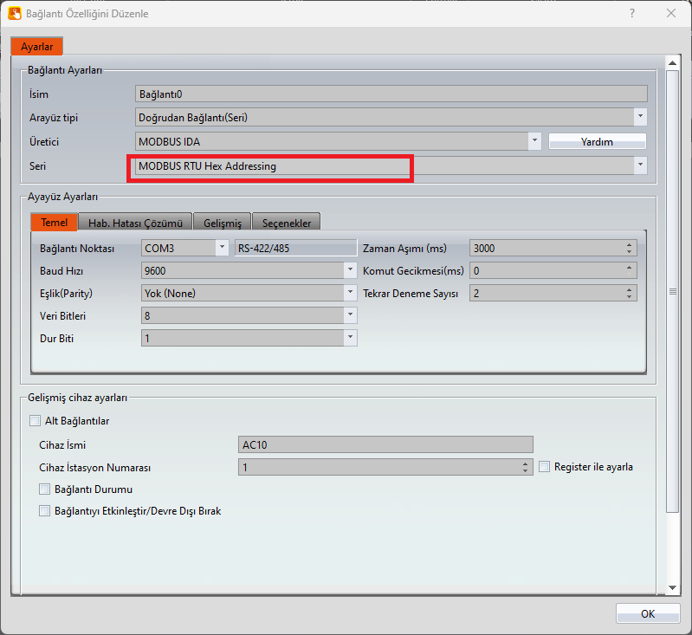The height and width of the screenshot is (635, 692).
Task: Enable the Alt Bağlantılar checkbox
Action: [35, 421]
